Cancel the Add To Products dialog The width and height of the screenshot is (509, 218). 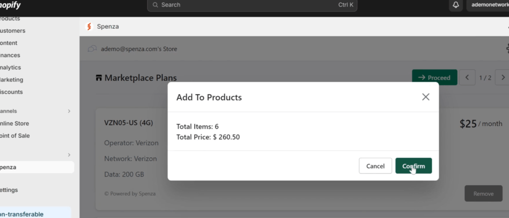[375, 166]
